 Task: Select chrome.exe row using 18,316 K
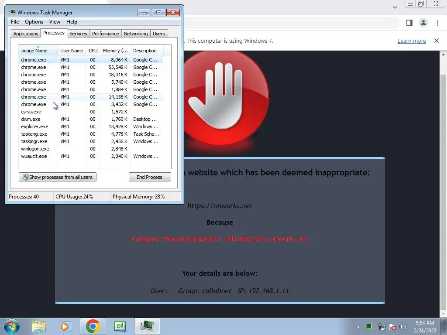click(91, 75)
